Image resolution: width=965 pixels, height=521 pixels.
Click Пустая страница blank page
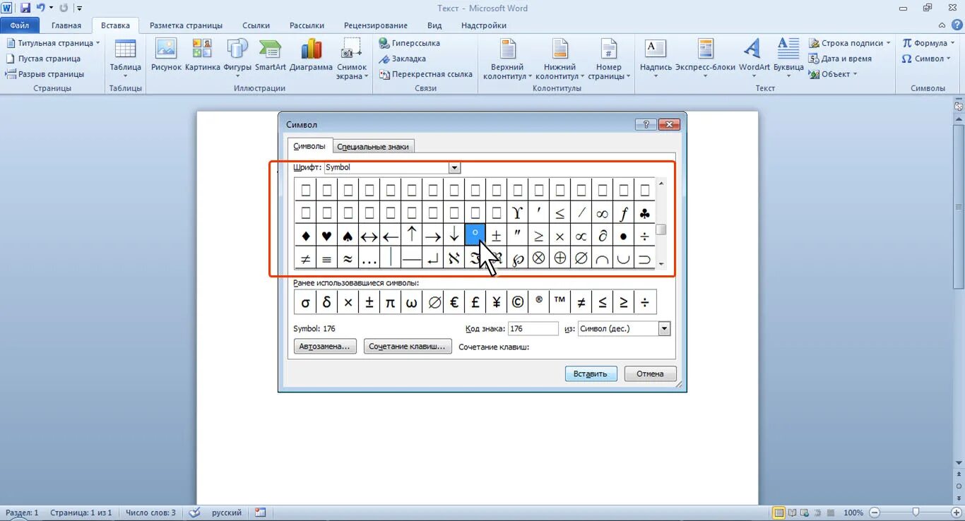(44, 59)
